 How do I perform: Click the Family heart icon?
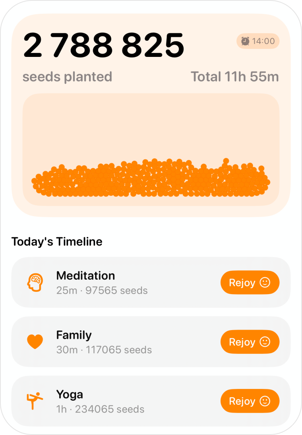click(x=35, y=342)
